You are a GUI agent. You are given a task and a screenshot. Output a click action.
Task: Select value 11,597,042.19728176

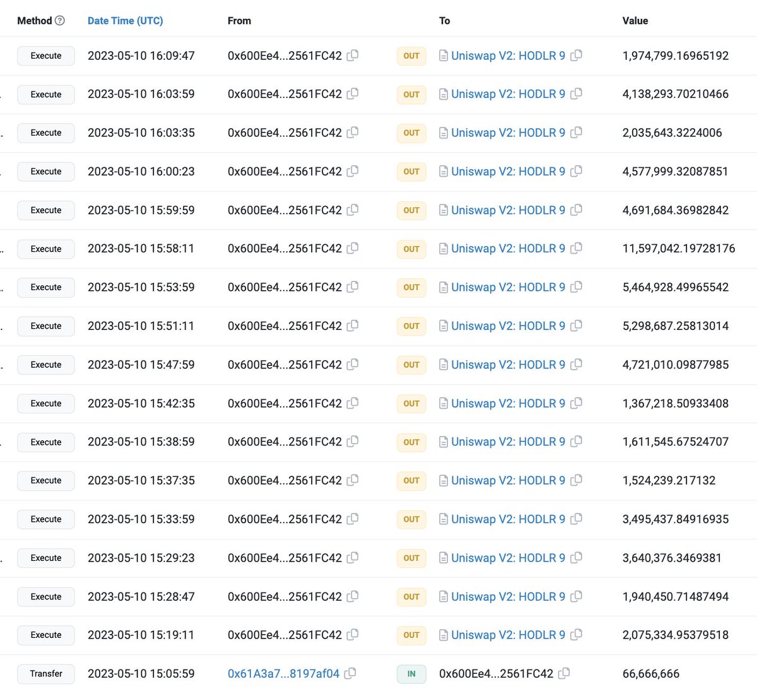click(x=679, y=249)
